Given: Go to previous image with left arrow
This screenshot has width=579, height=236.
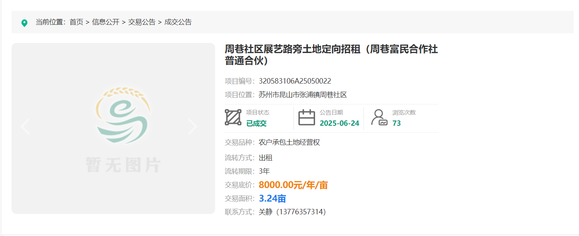Looking at the screenshot, I should click(x=26, y=127).
